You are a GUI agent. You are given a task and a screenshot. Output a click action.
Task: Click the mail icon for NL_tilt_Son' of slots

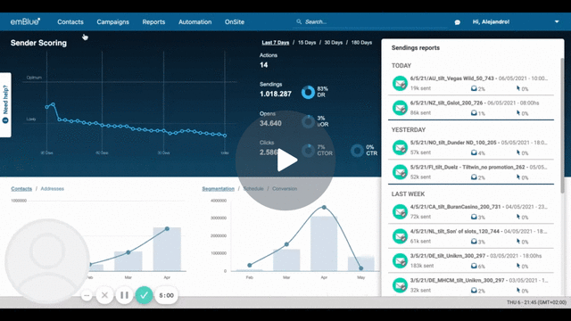point(400,236)
